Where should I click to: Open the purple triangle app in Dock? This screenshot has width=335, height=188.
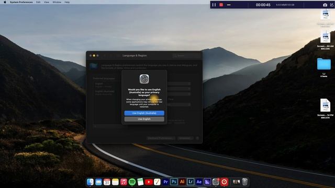coord(207,182)
